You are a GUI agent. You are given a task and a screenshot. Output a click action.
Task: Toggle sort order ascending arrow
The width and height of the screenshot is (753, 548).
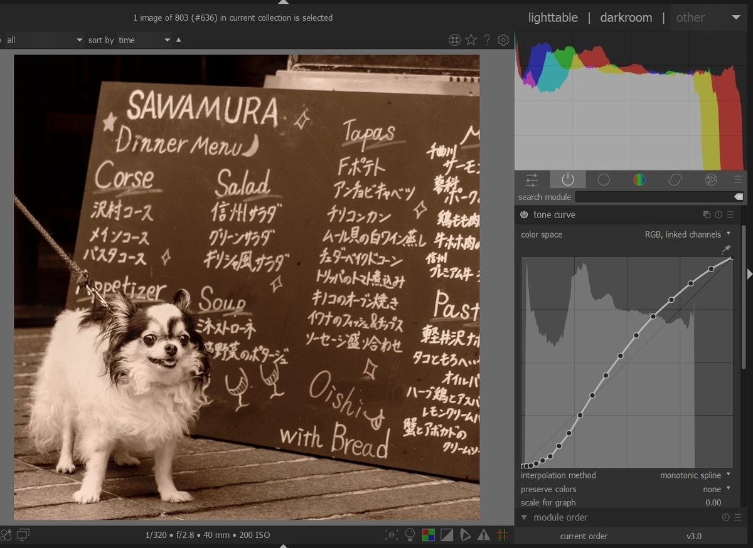[x=178, y=40]
